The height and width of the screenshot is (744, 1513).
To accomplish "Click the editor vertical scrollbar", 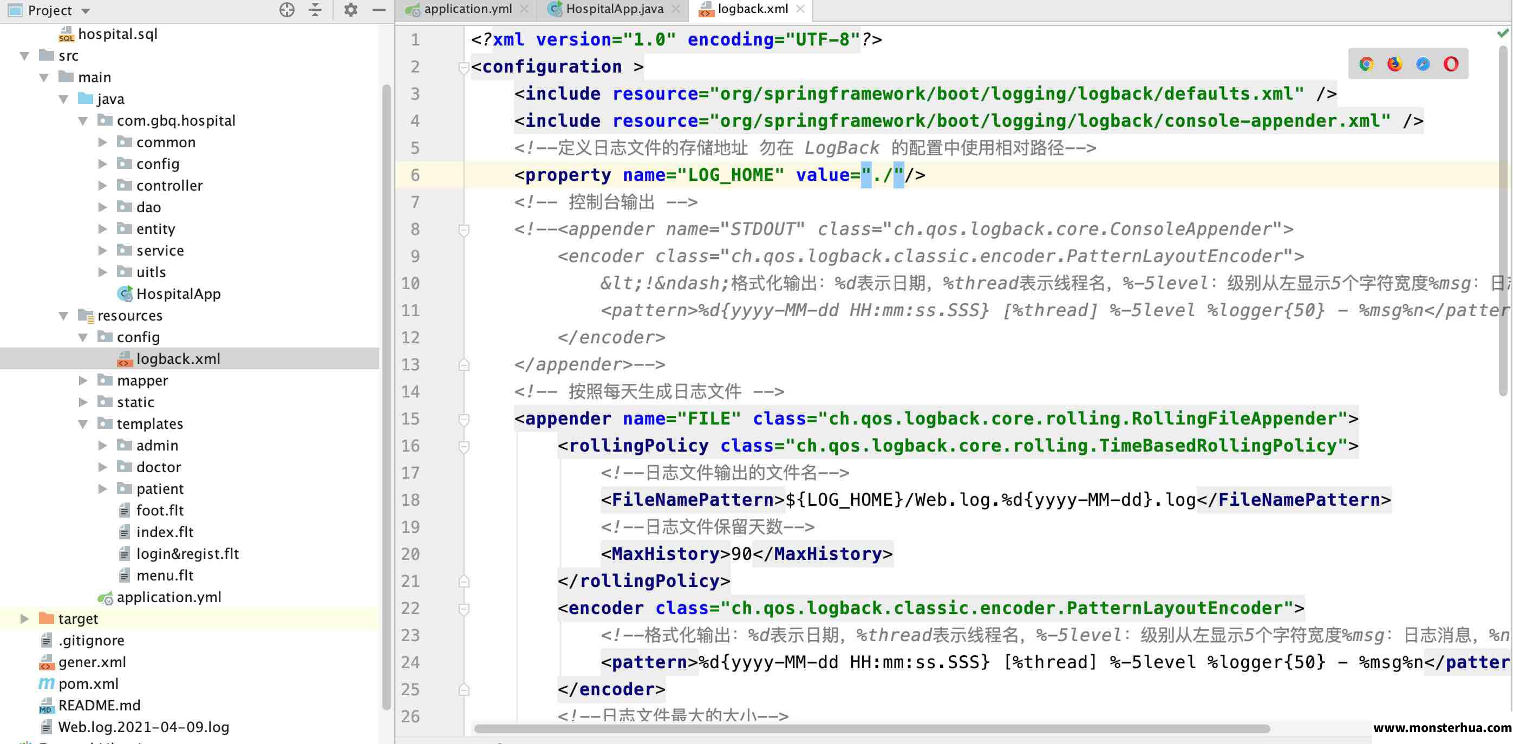I will (1502, 221).
